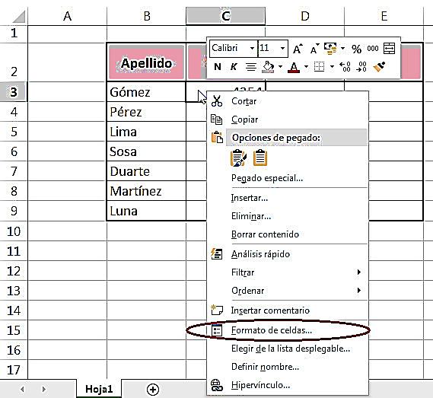Click the select-all corner triangle

point(19,17)
